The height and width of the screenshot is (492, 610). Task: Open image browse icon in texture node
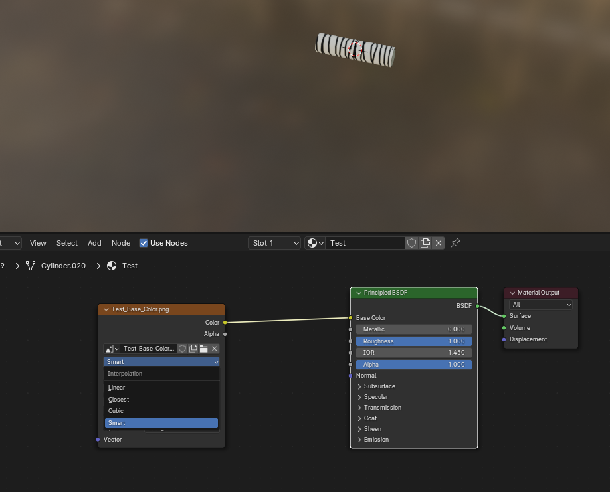tap(112, 349)
